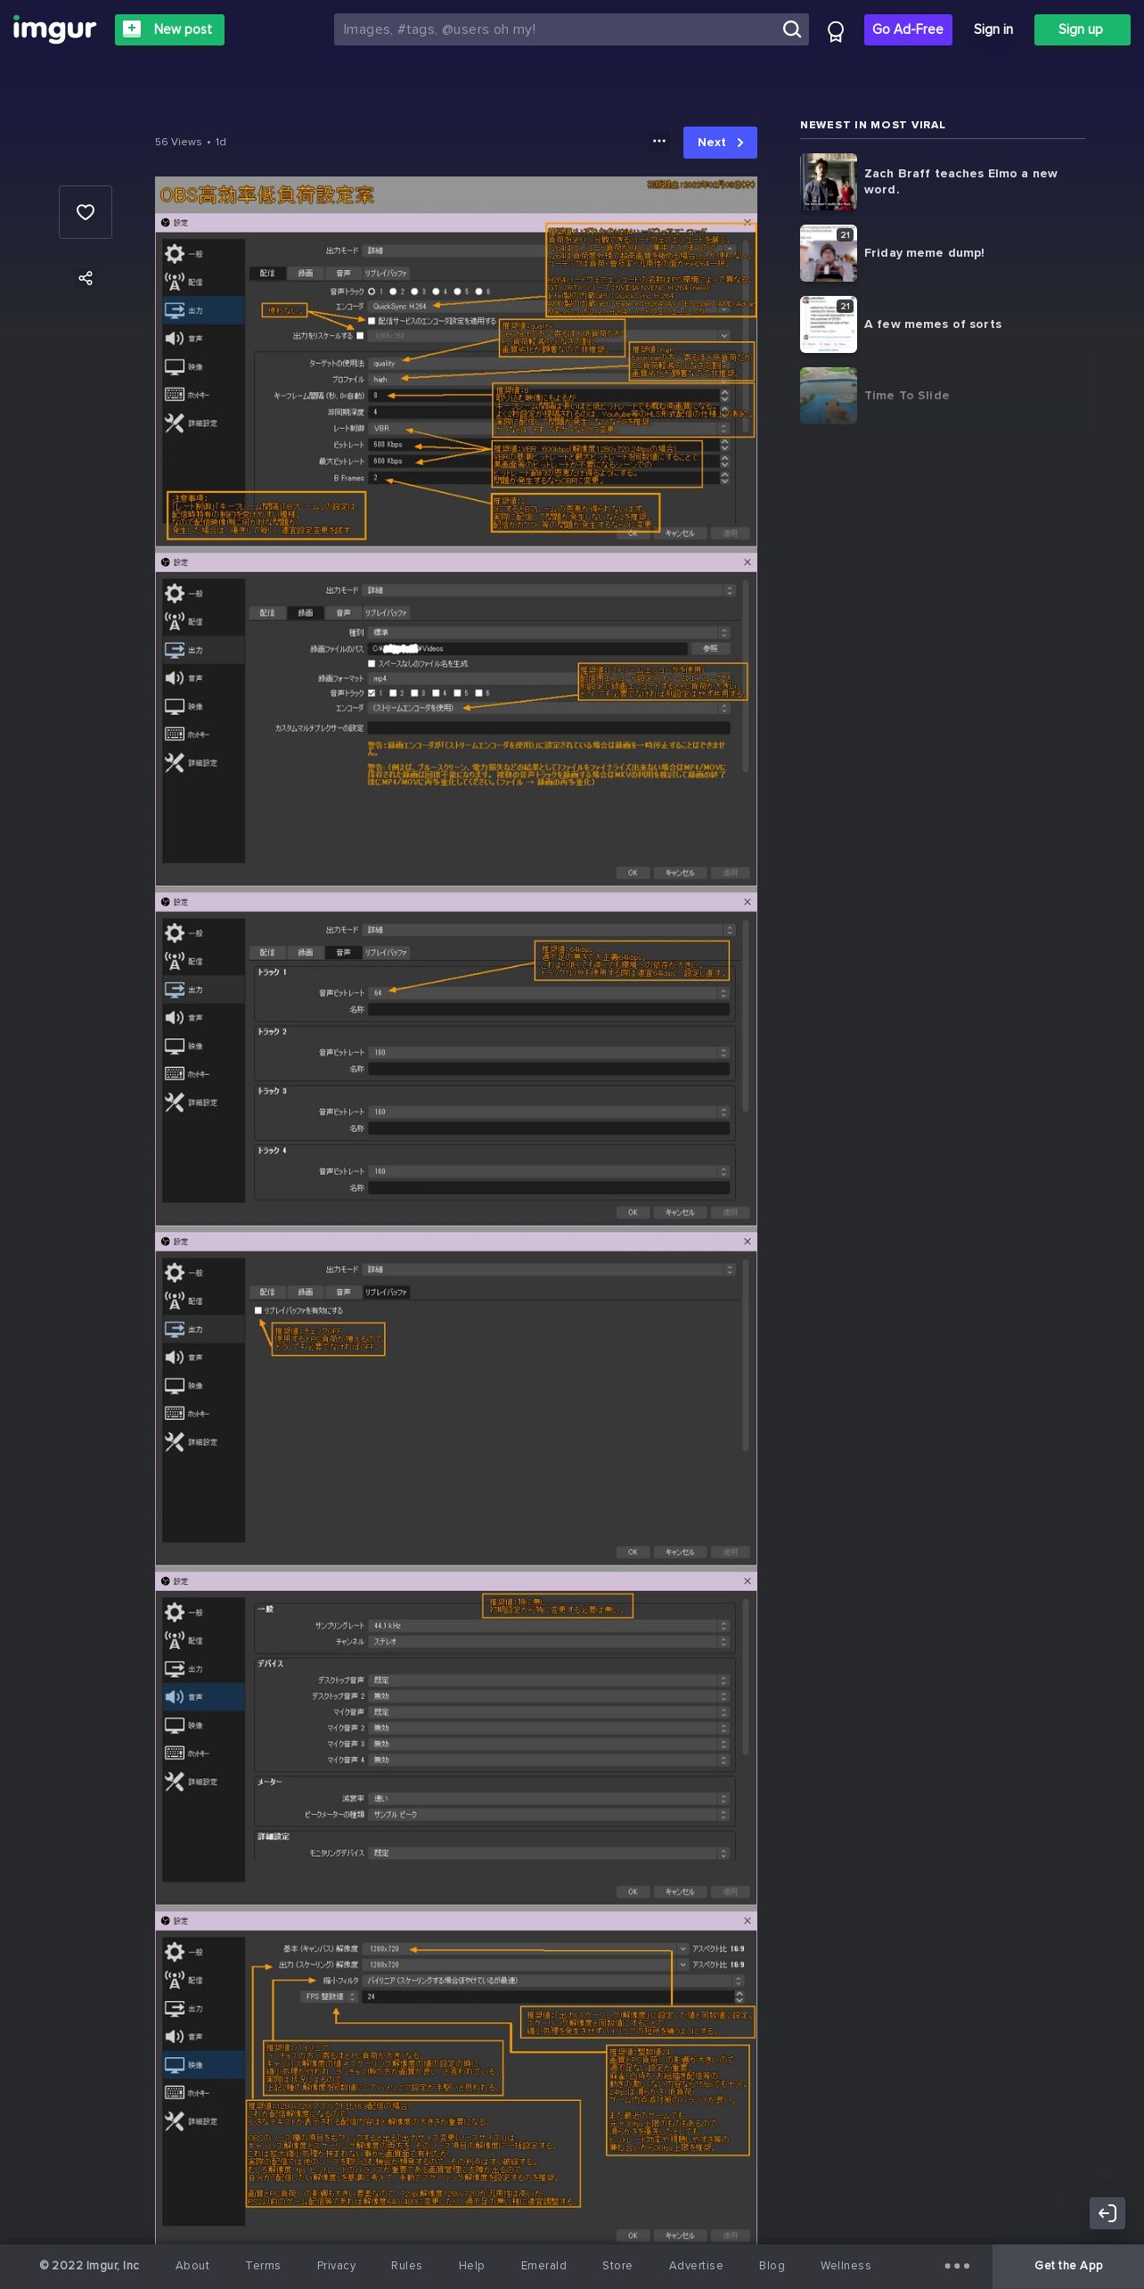Image resolution: width=1144 pixels, height=2289 pixels.
Task: Open the Emerald footer link
Action: (543, 2266)
